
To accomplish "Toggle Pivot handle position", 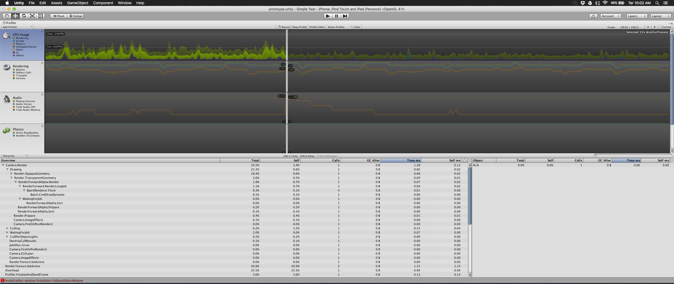I will click(x=59, y=16).
